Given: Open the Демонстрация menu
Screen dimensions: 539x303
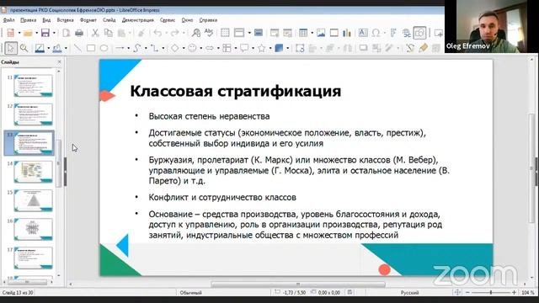Looking at the screenshot, I should tap(138, 20).
